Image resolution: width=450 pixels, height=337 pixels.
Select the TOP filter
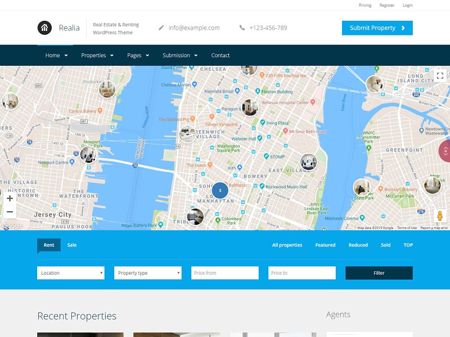(408, 245)
